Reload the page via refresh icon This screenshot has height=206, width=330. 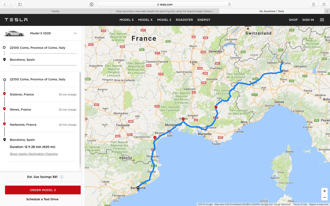click(230, 4)
